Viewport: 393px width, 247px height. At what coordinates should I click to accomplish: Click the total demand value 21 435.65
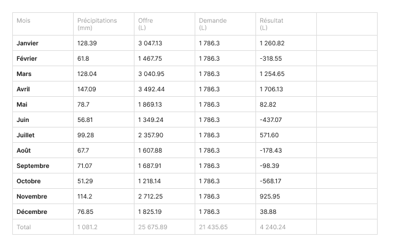pyautogui.click(x=213, y=227)
